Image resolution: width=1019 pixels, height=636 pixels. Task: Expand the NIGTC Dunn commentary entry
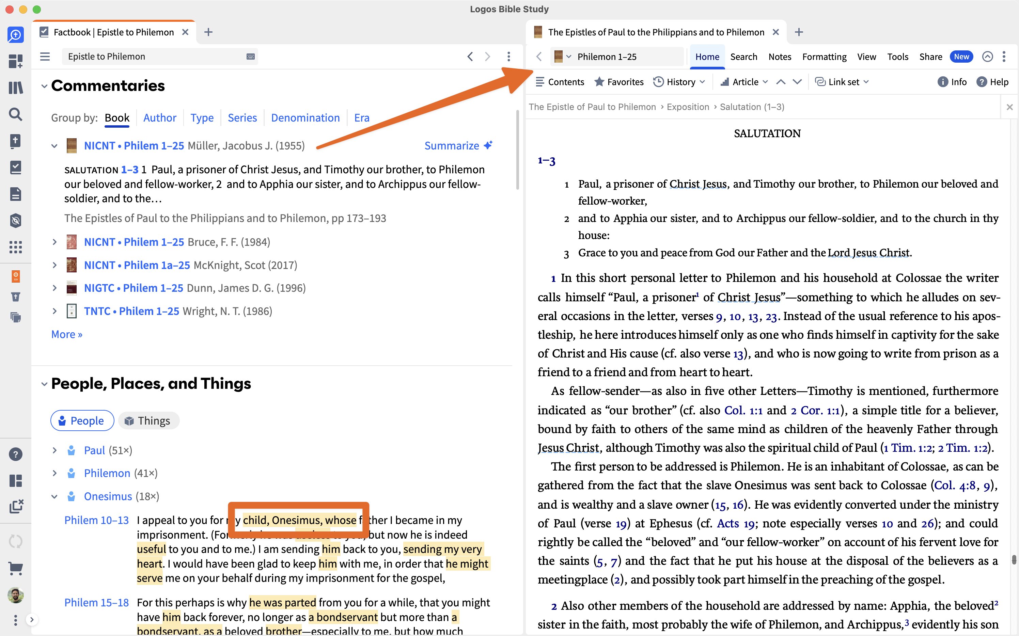(x=54, y=288)
